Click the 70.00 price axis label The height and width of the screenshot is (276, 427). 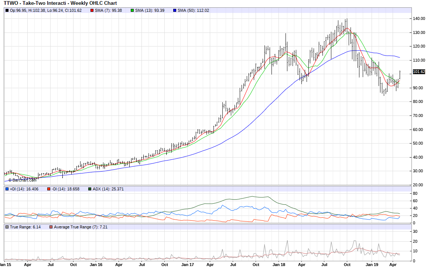pos(418,115)
